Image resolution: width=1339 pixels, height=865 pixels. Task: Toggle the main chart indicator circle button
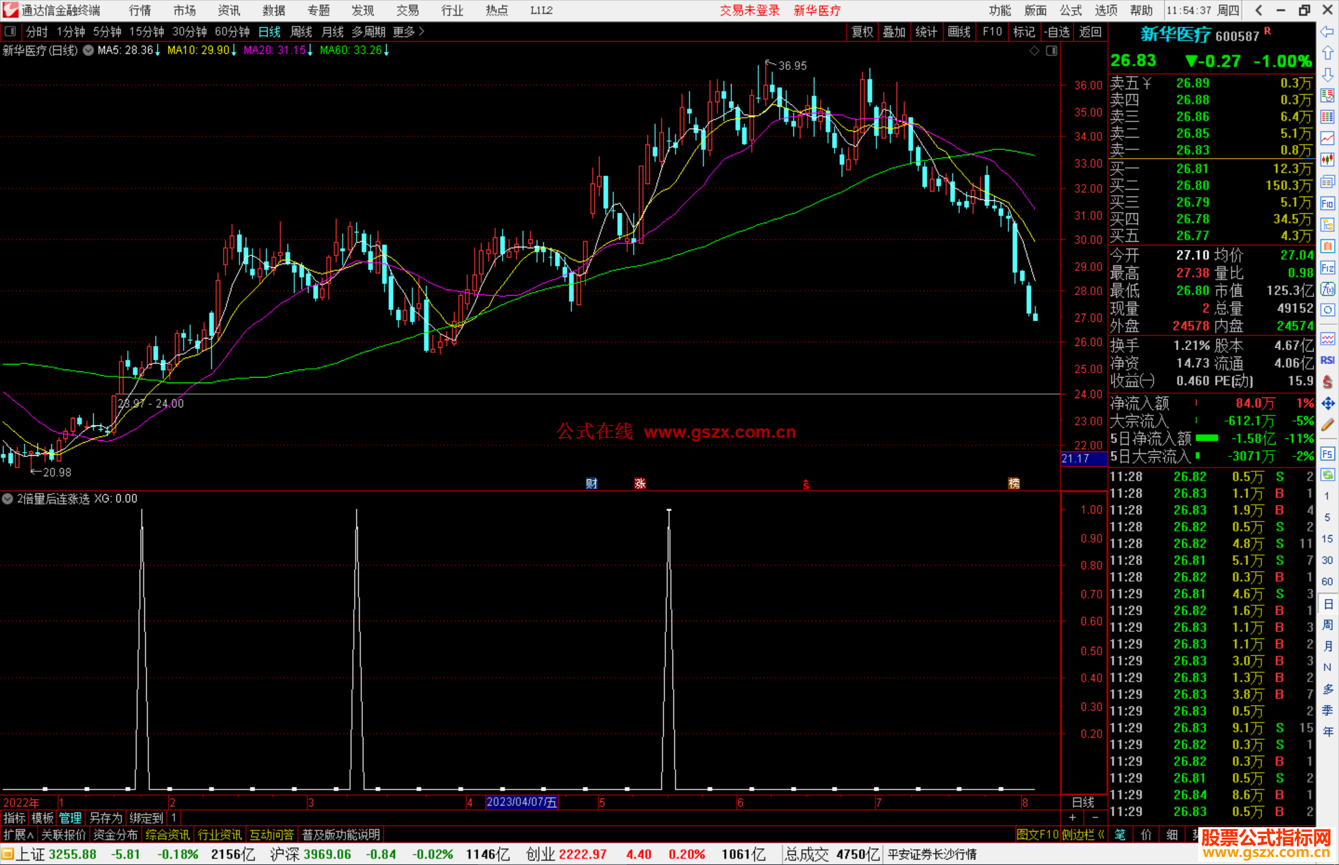tap(89, 51)
